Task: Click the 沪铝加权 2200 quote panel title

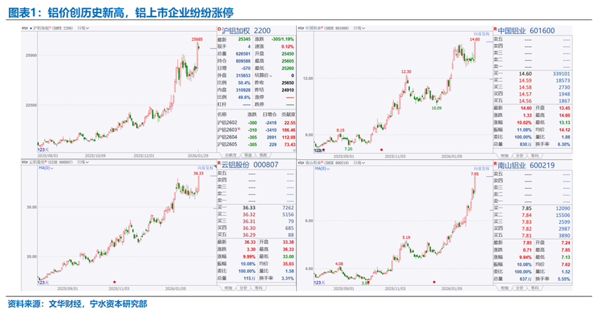Action: (x=246, y=30)
